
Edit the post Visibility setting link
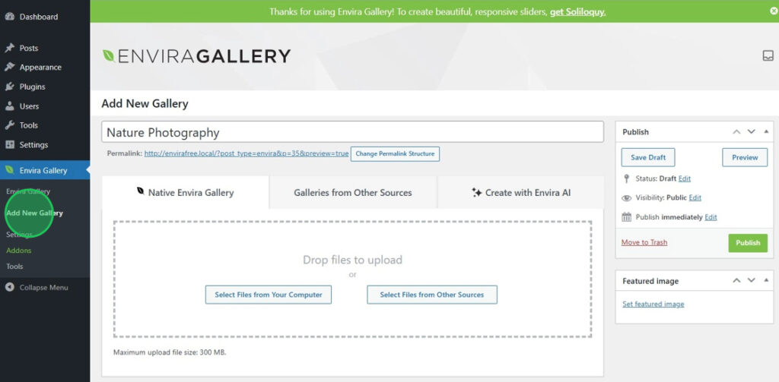[x=695, y=197]
